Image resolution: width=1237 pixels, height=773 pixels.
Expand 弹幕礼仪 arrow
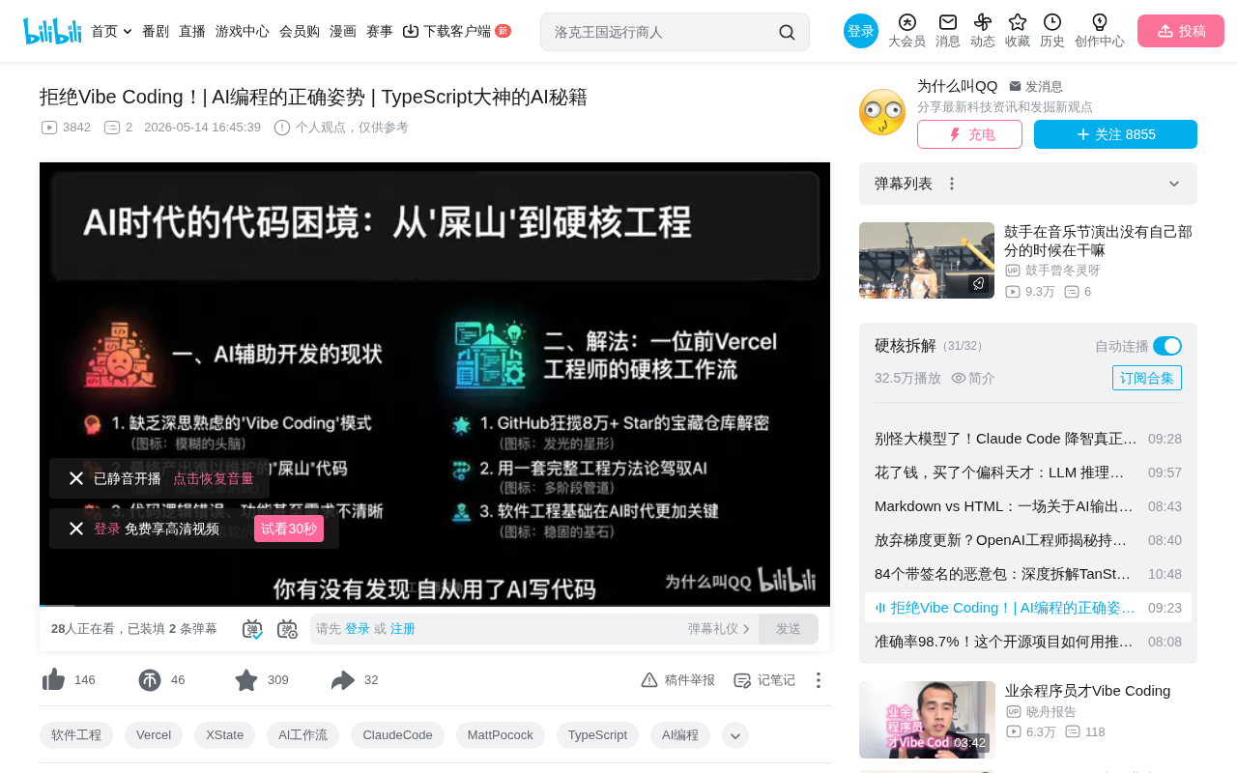tap(746, 629)
